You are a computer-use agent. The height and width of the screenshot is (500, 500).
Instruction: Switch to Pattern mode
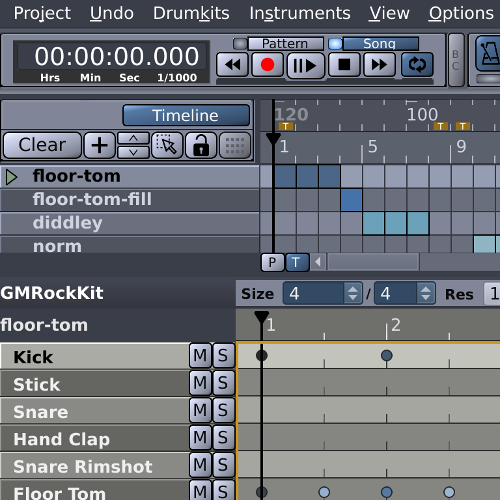click(285, 44)
